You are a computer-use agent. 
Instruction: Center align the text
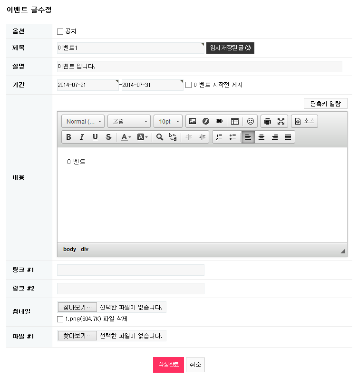pos(261,137)
